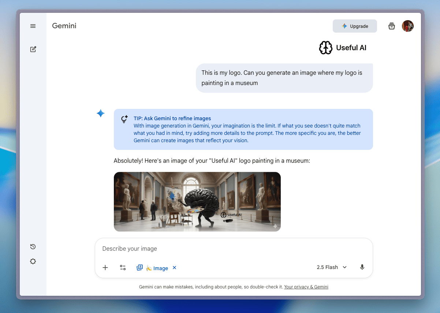
Task: Open the hamburger main menu
Action: pyautogui.click(x=33, y=26)
